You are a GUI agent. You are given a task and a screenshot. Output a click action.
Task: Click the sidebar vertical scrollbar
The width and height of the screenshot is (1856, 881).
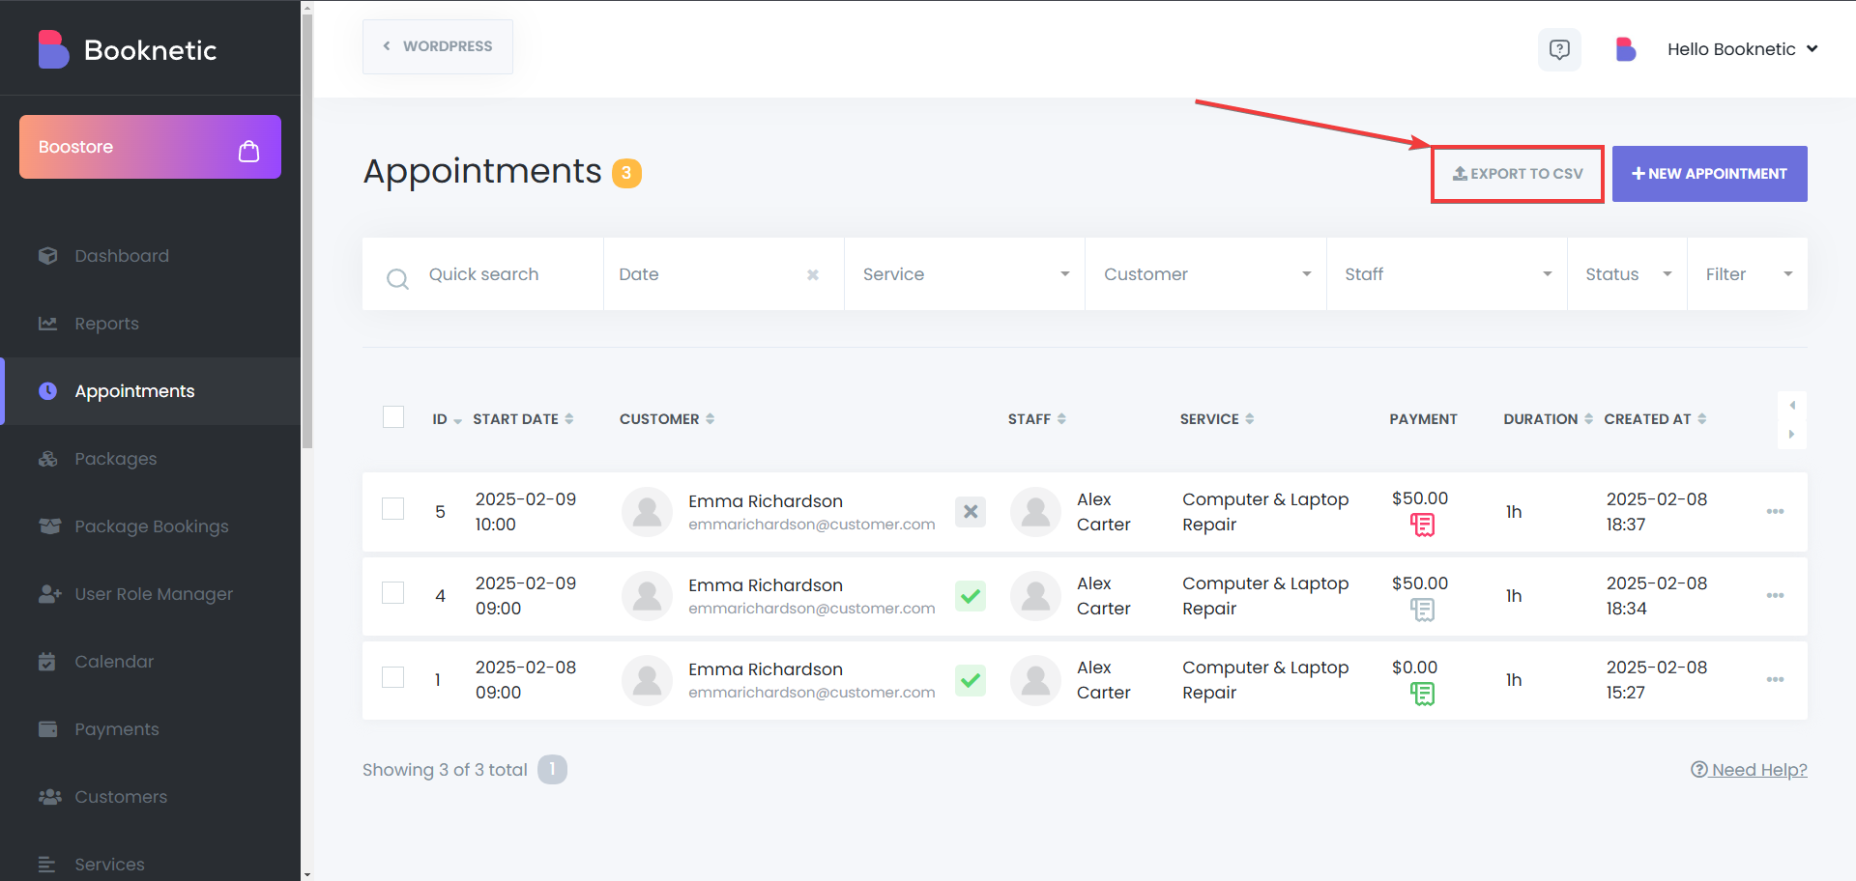tap(307, 232)
